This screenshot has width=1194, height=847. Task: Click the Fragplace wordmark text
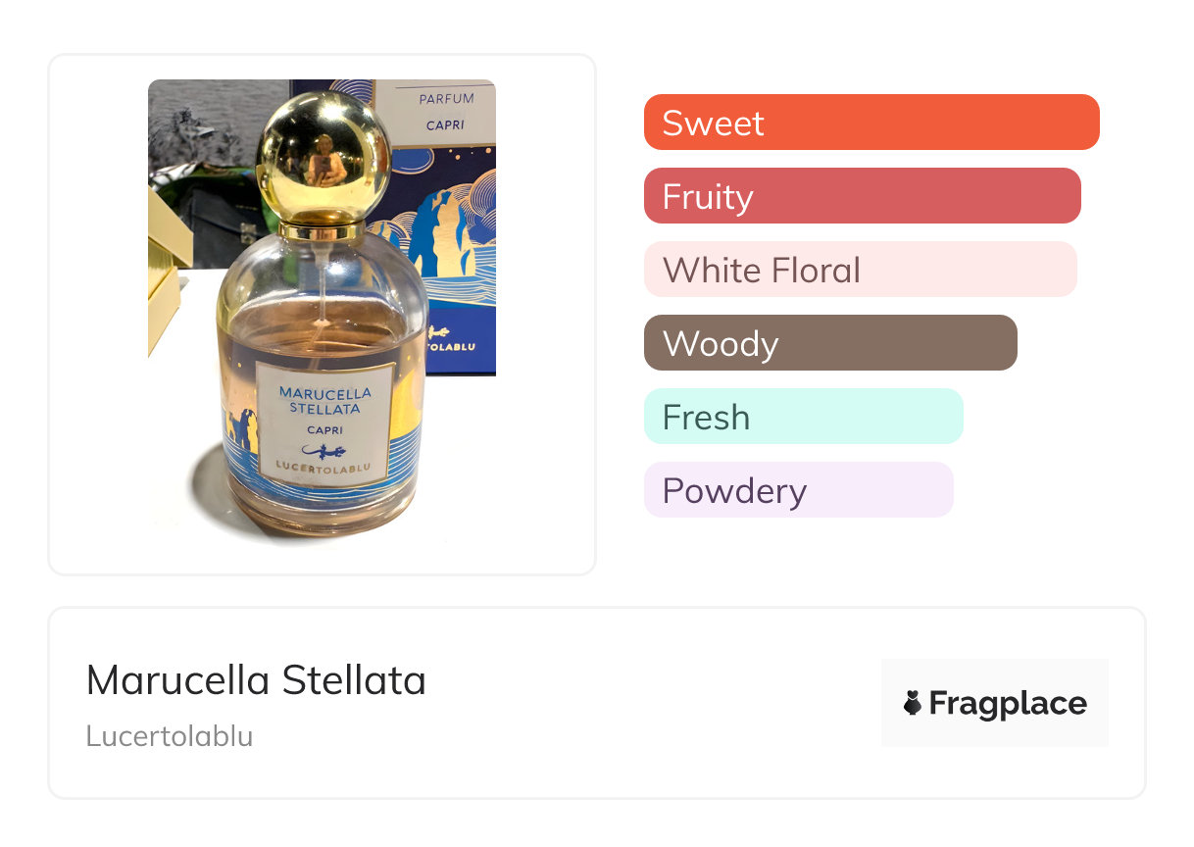pyautogui.click(x=1008, y=704)
